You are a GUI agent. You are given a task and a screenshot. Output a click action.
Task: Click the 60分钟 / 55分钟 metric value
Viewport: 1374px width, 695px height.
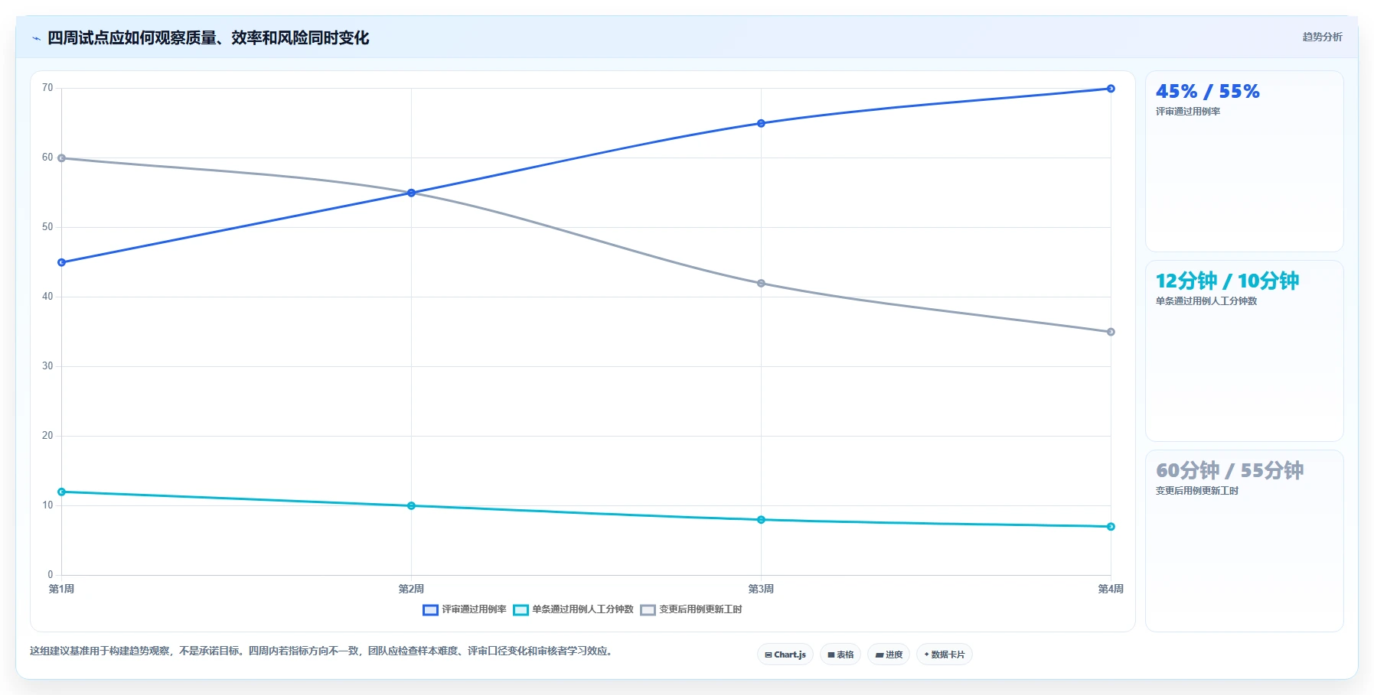pyautogui.click(x=1229, y=471)
